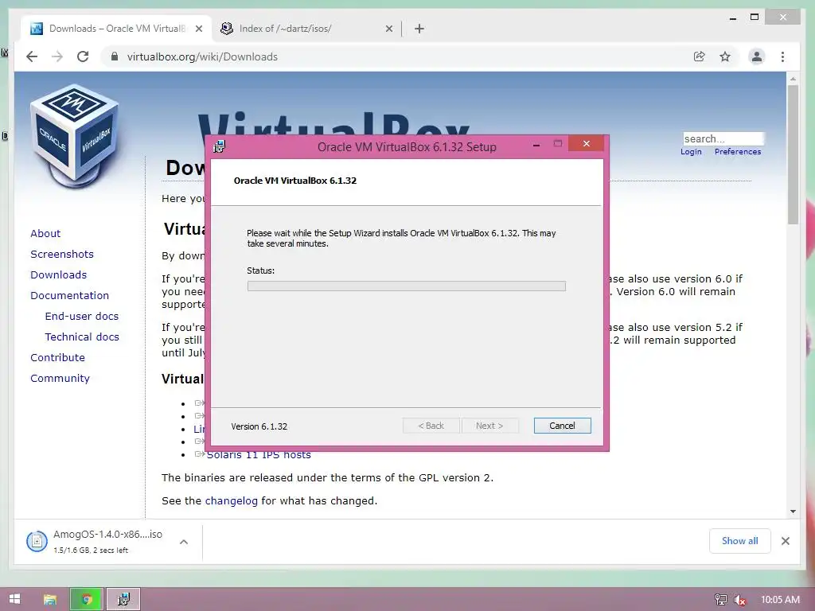Open the Community sidebar link
Image resolution: width=815 pixels, height=611 pixels.
pos(60,379)
